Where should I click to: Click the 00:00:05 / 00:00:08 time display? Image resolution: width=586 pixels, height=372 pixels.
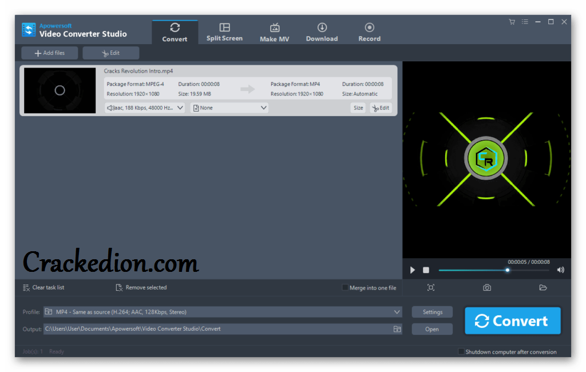pyautogui.click(x=528, y=262)
